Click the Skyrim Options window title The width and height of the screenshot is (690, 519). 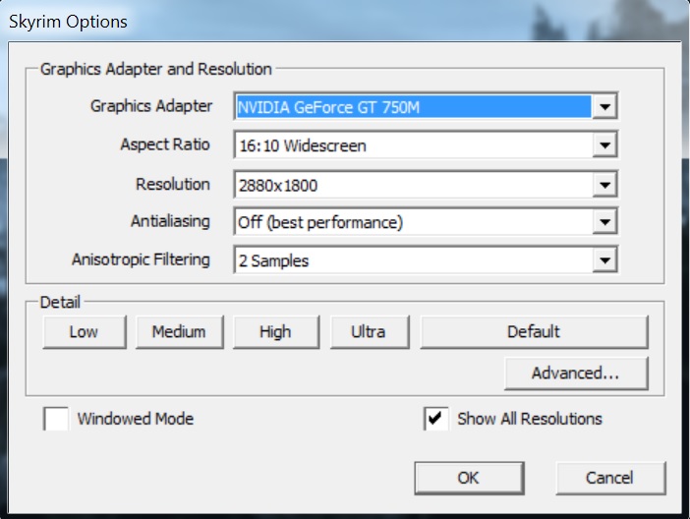point(68,22)
